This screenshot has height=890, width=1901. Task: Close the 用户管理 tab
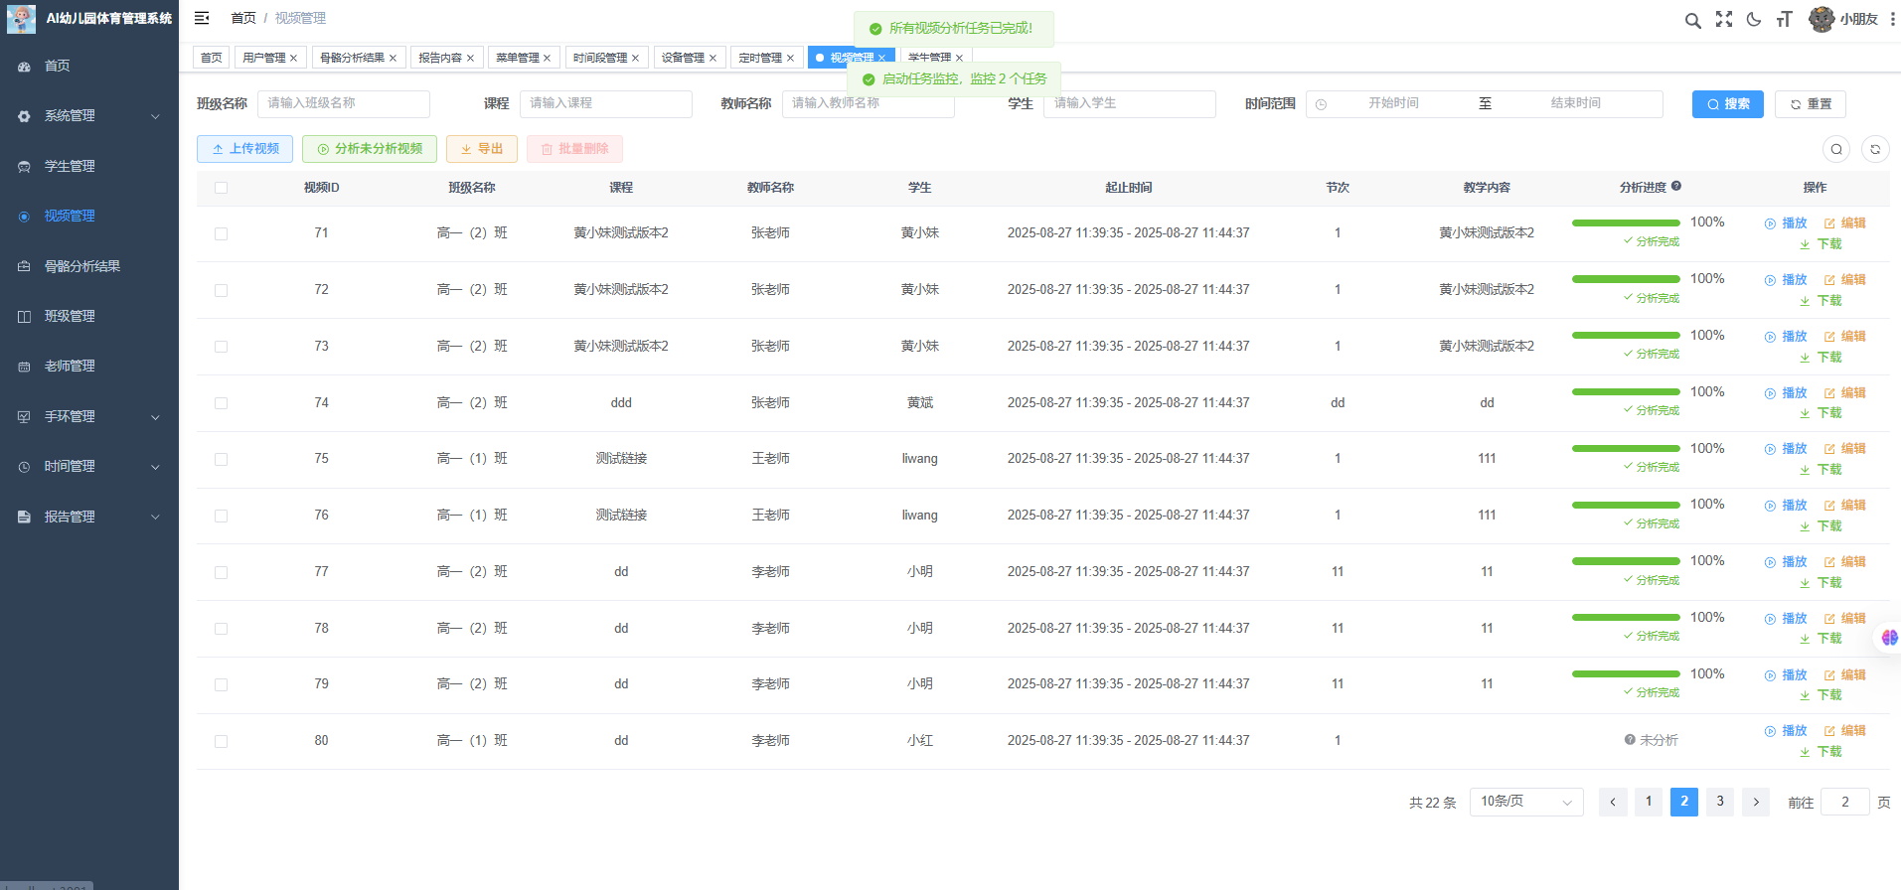point(293,59)
